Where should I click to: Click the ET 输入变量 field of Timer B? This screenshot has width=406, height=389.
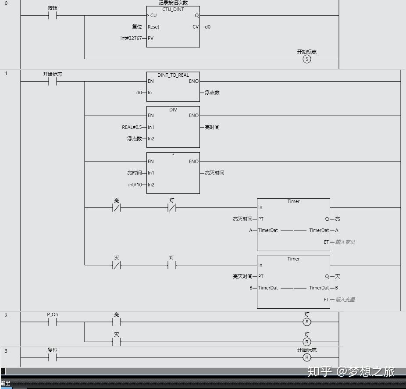click(345, 300)
